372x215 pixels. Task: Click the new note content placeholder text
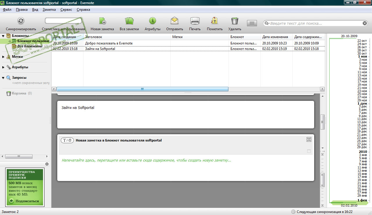coord(146,160)
